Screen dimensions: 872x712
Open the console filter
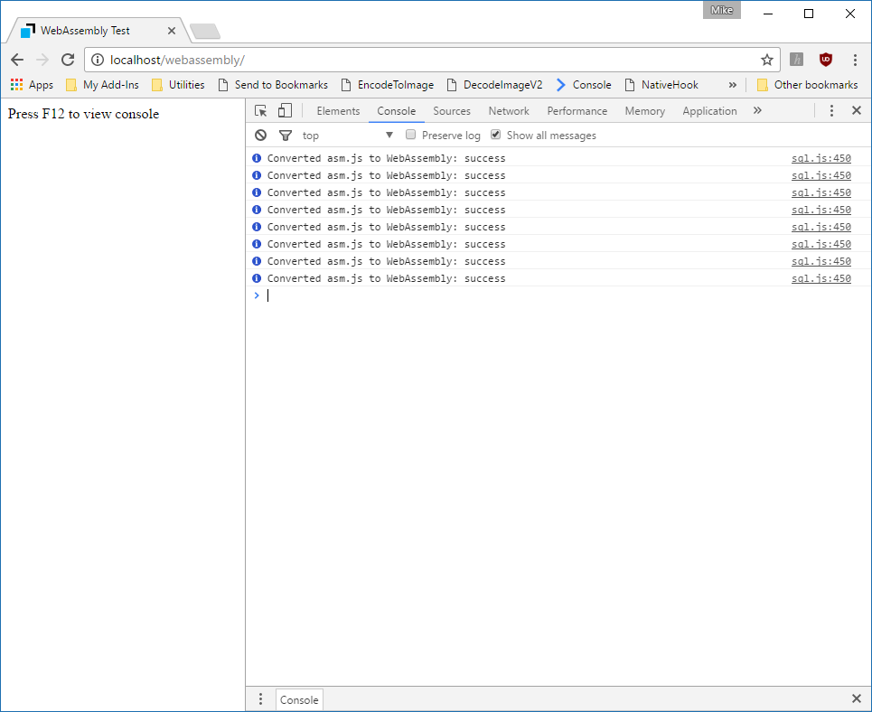(286, 135)
